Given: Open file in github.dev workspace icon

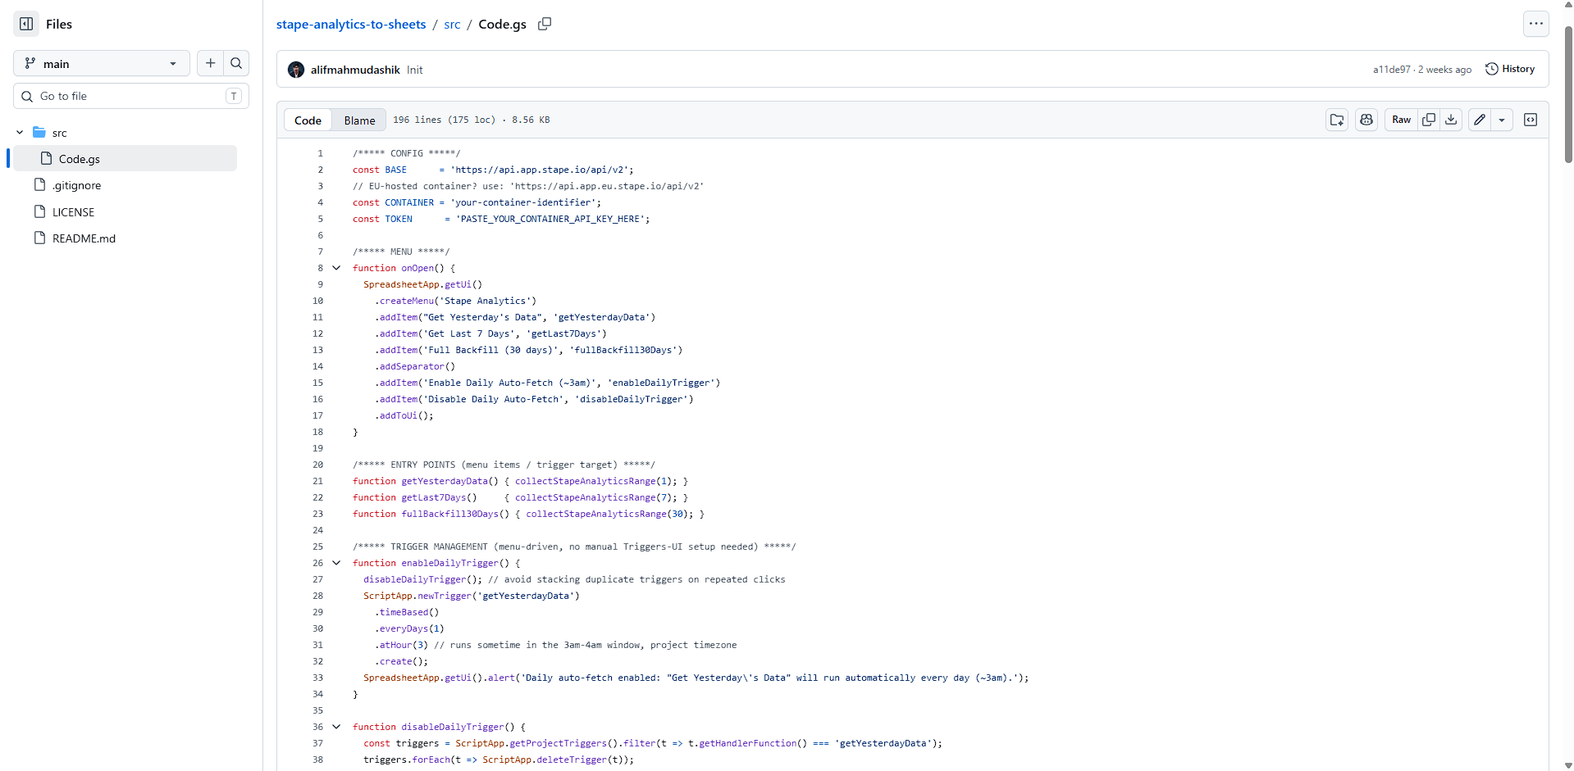Looking at the screenshot, I should pyautogui.click(x=1337, y=120).
